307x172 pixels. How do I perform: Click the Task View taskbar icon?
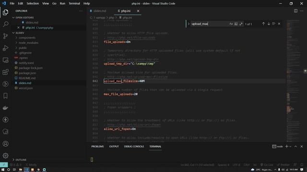click(x=14, y=170)
